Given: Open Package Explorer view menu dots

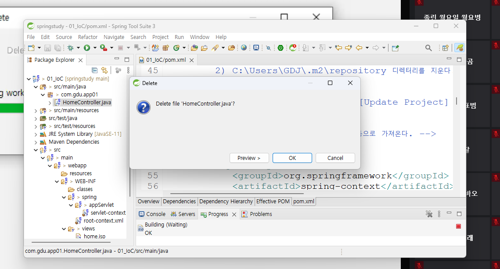Looking at the screenshot, I should 128,70.
